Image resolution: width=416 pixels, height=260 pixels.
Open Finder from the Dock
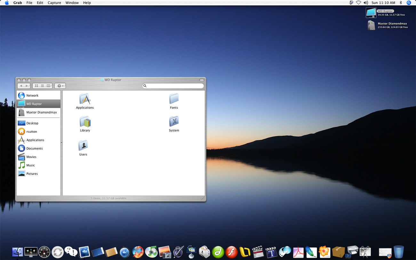pyautogui.click(x=18, y=252)
